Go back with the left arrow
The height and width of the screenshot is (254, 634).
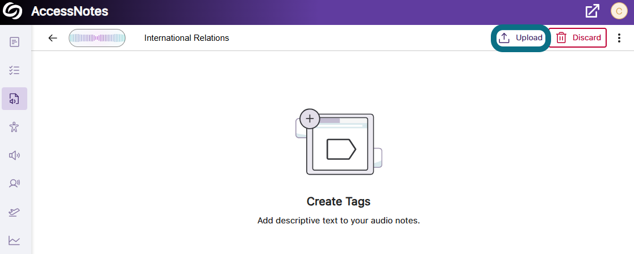click(53, 38)
